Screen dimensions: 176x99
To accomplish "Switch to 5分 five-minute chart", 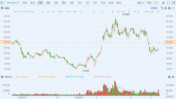I will 95,3.
